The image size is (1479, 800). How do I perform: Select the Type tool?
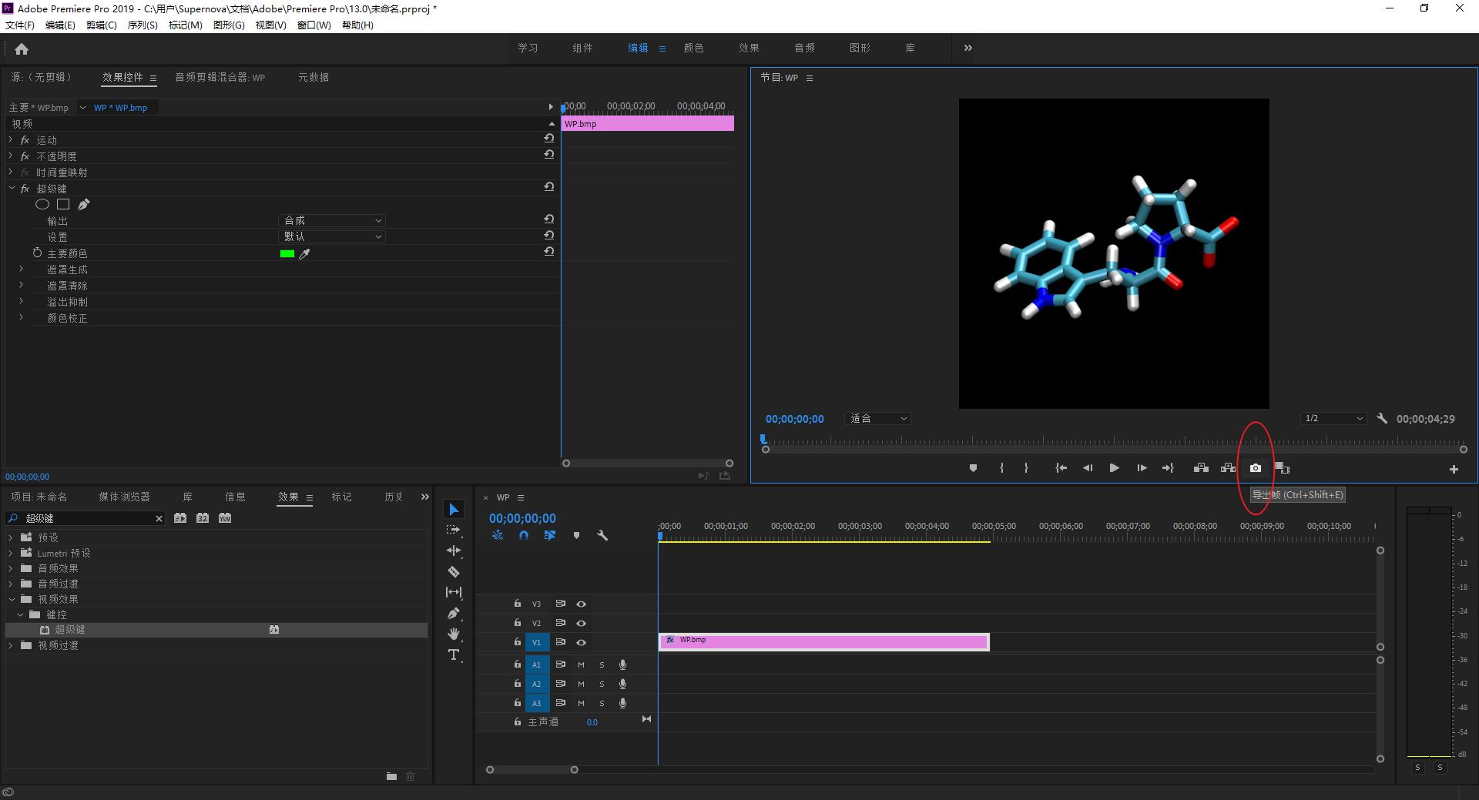point(454,655)
